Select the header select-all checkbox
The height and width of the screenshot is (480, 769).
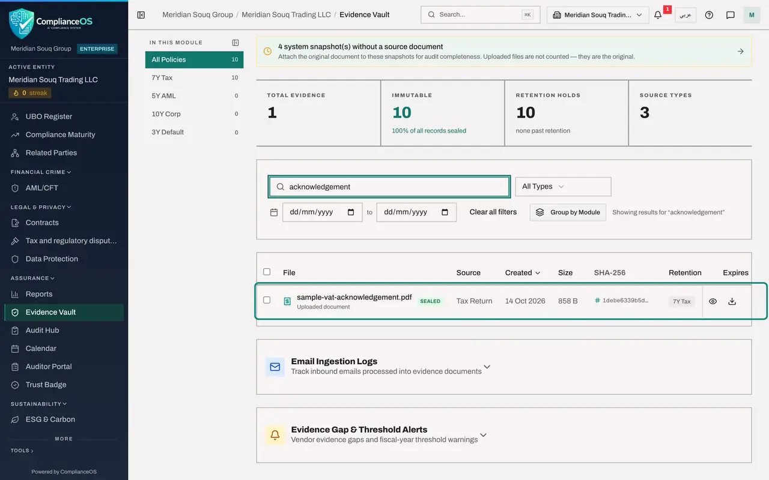[x=267, y=272]
